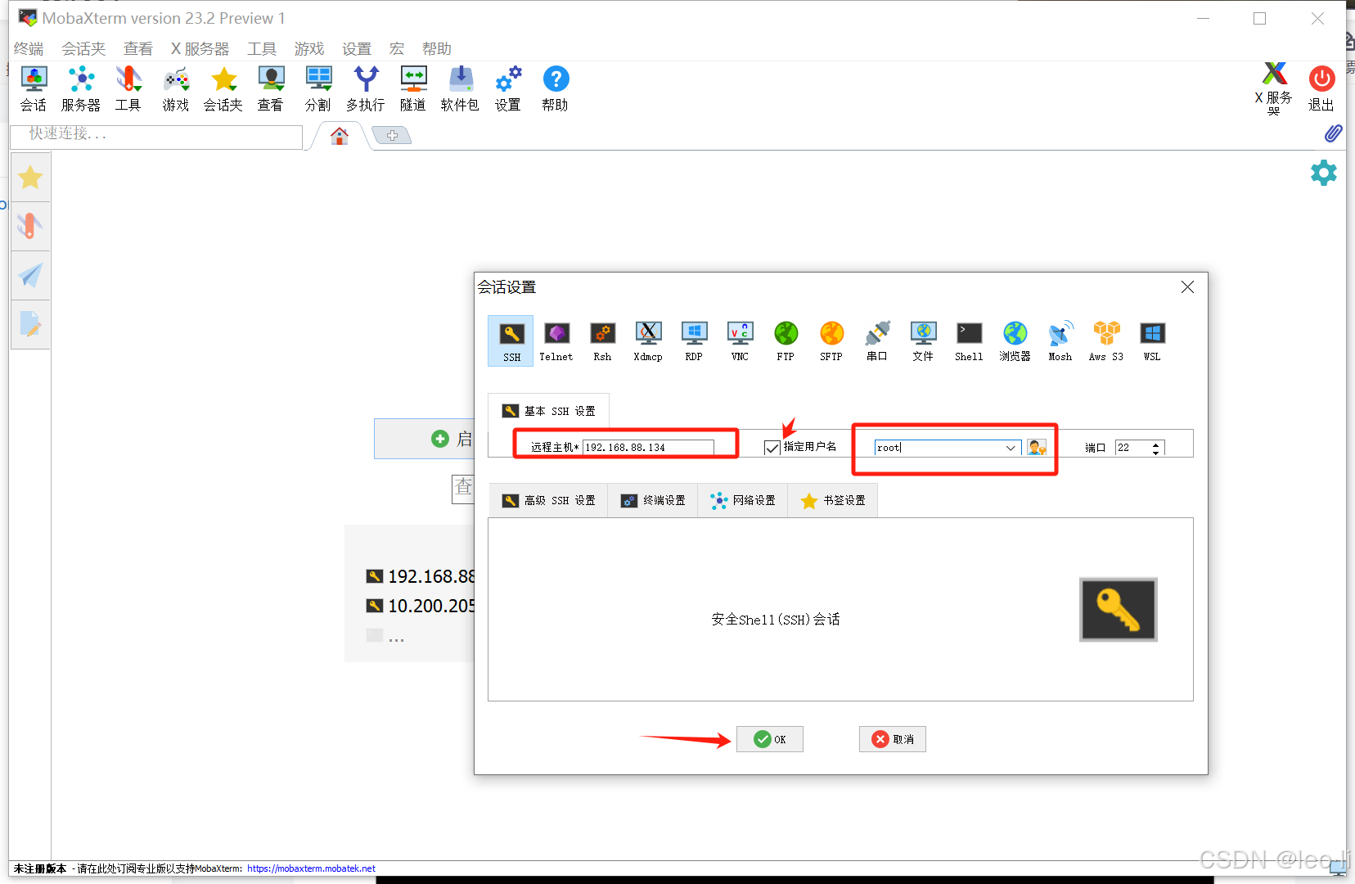The image size is (1355, 884).
Task: Open the 会话夹 menu
Action: point(83,48)
